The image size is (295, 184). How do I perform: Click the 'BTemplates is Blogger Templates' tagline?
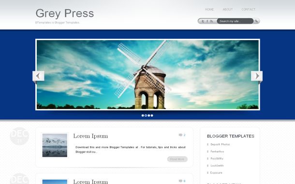tap(57, 22)
